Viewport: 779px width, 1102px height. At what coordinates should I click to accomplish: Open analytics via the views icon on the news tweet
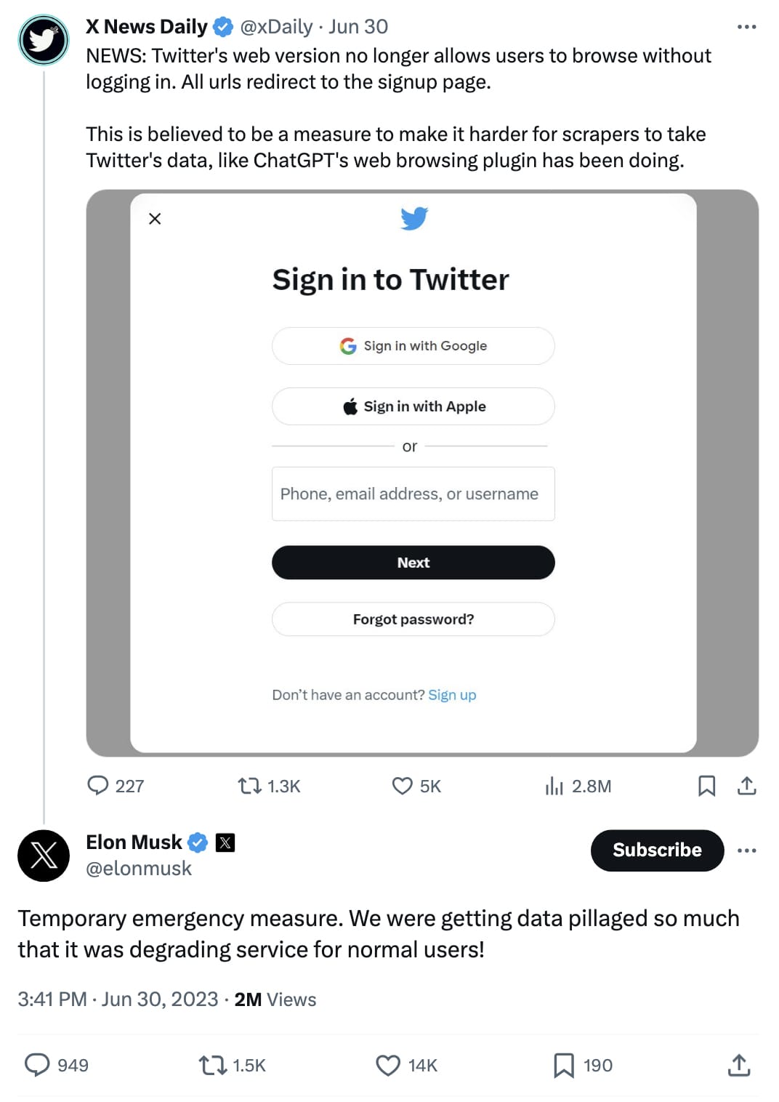(x=554, y=786)
